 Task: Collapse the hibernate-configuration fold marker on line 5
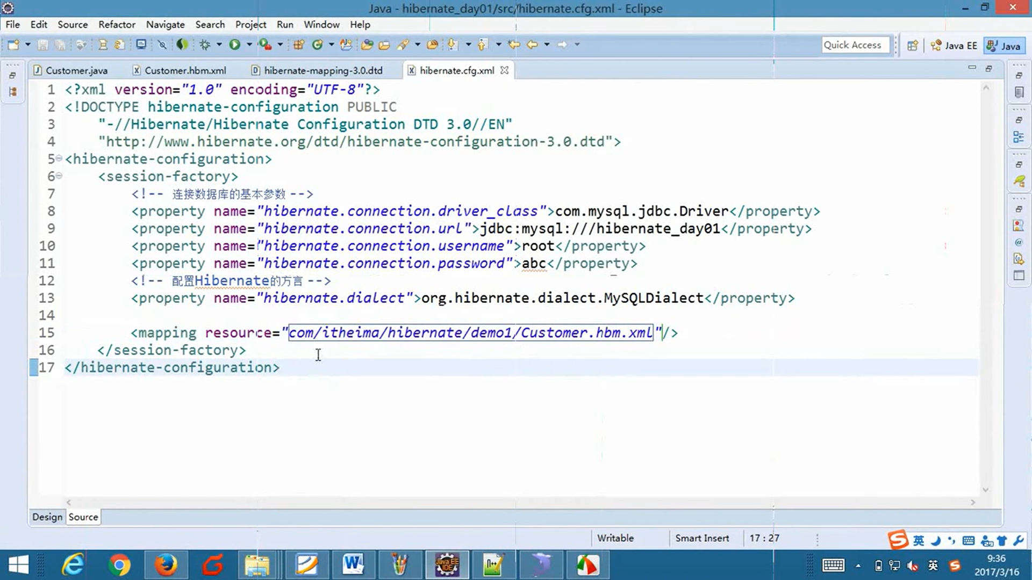click(x=59, y=158)
